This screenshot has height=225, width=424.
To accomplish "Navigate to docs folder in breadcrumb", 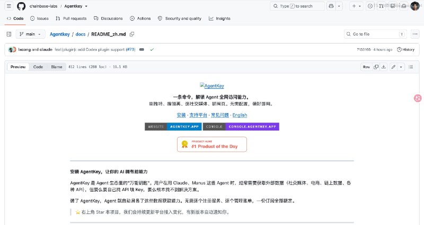I will (x=81, y=34).
